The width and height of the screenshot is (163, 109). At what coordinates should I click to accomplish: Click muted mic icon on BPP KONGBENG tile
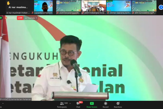tap(133, 13)
